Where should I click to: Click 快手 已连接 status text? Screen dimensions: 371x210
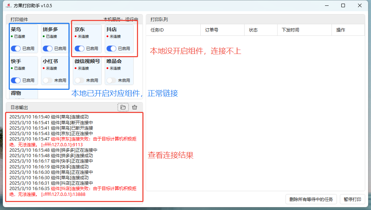(x=20, y=68)
